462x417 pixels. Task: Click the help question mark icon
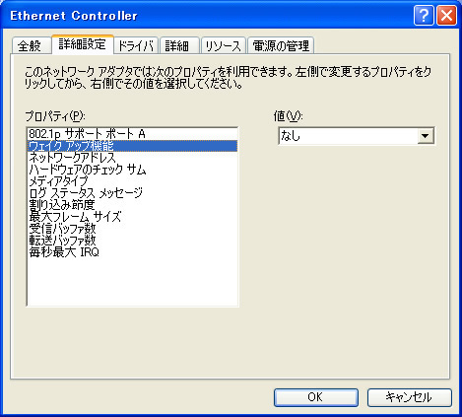pos(424,16)
